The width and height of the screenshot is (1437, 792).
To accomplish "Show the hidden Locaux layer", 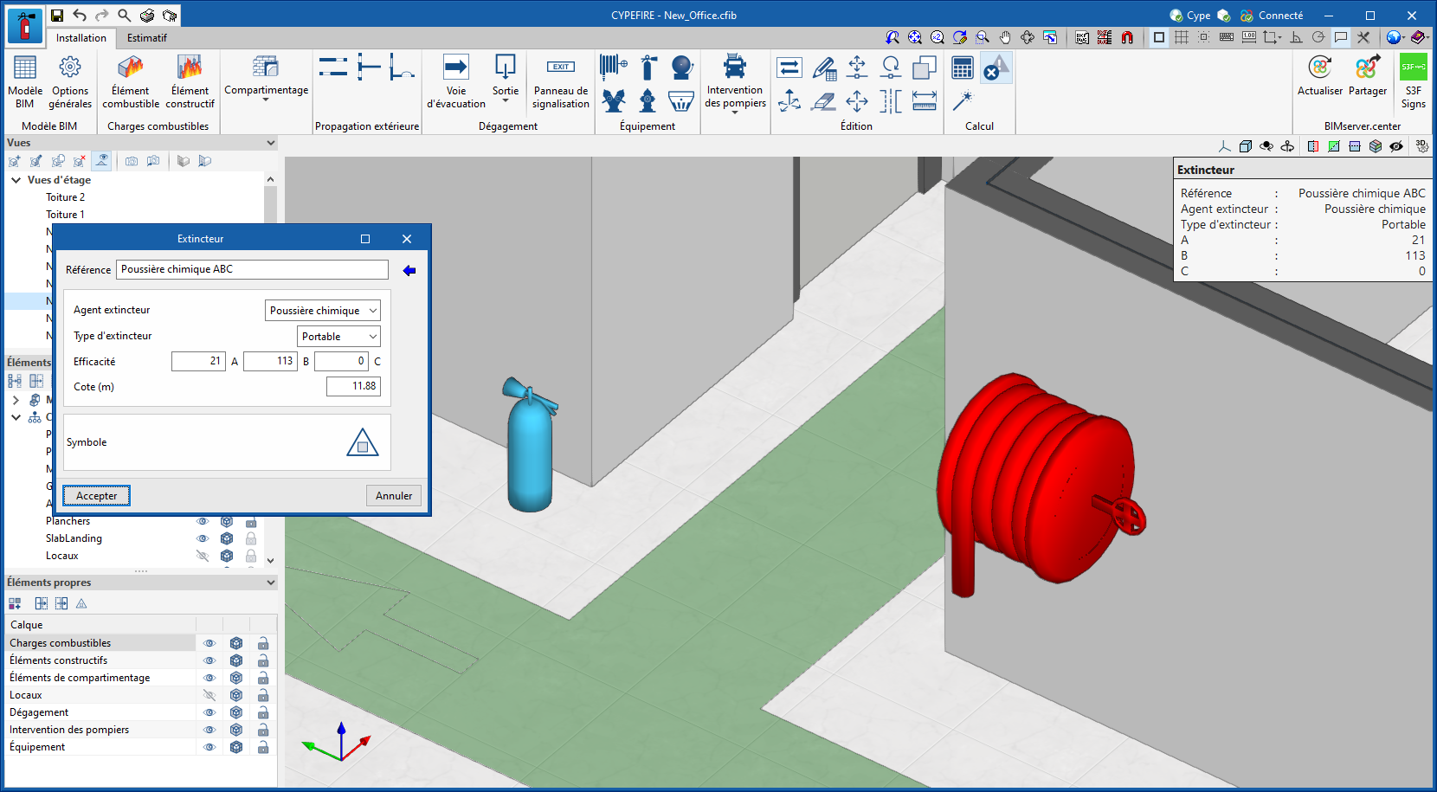I will click(x=209, y=695).
